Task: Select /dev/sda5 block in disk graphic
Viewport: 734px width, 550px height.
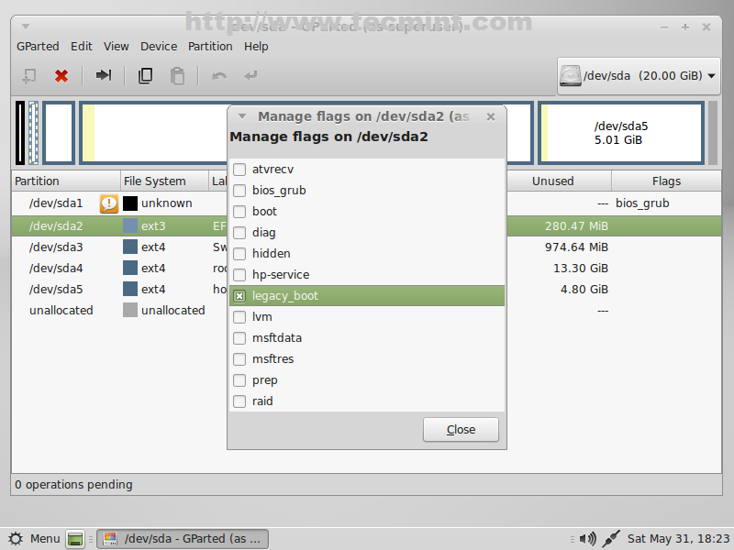Action: pyautogui.click(x=621, y=133)
